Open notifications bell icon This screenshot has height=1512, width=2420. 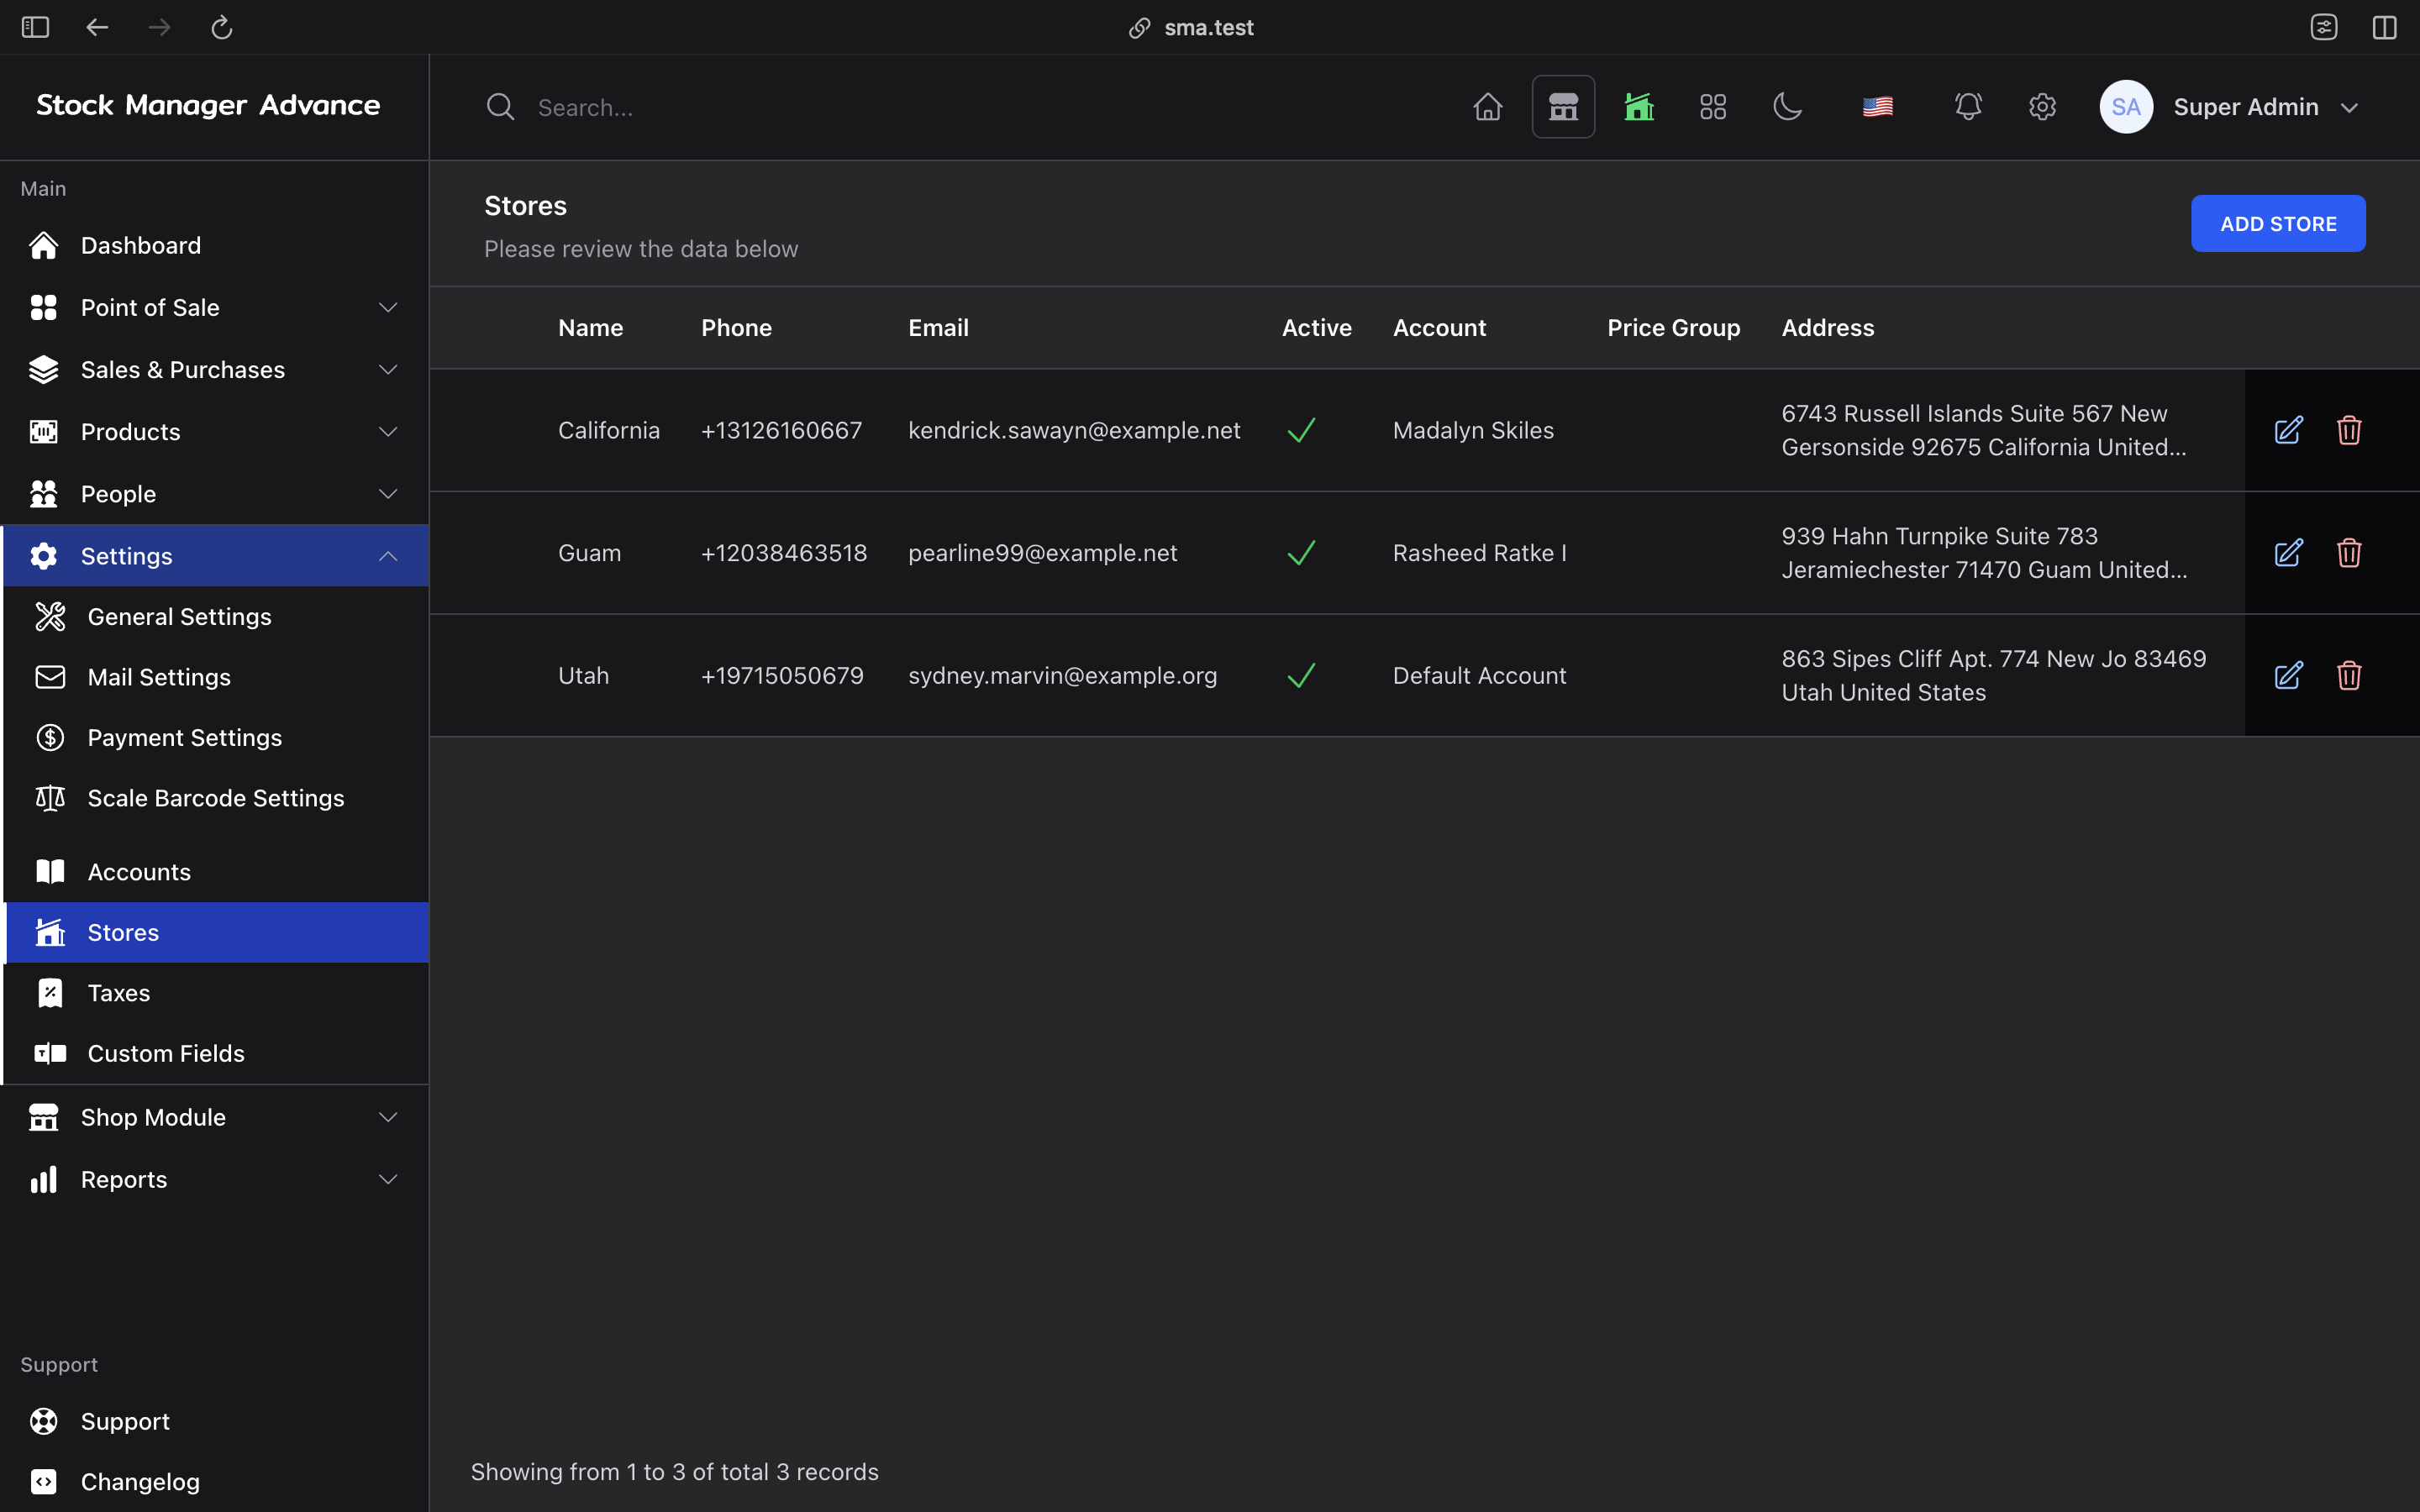[x=1968, y=107]
